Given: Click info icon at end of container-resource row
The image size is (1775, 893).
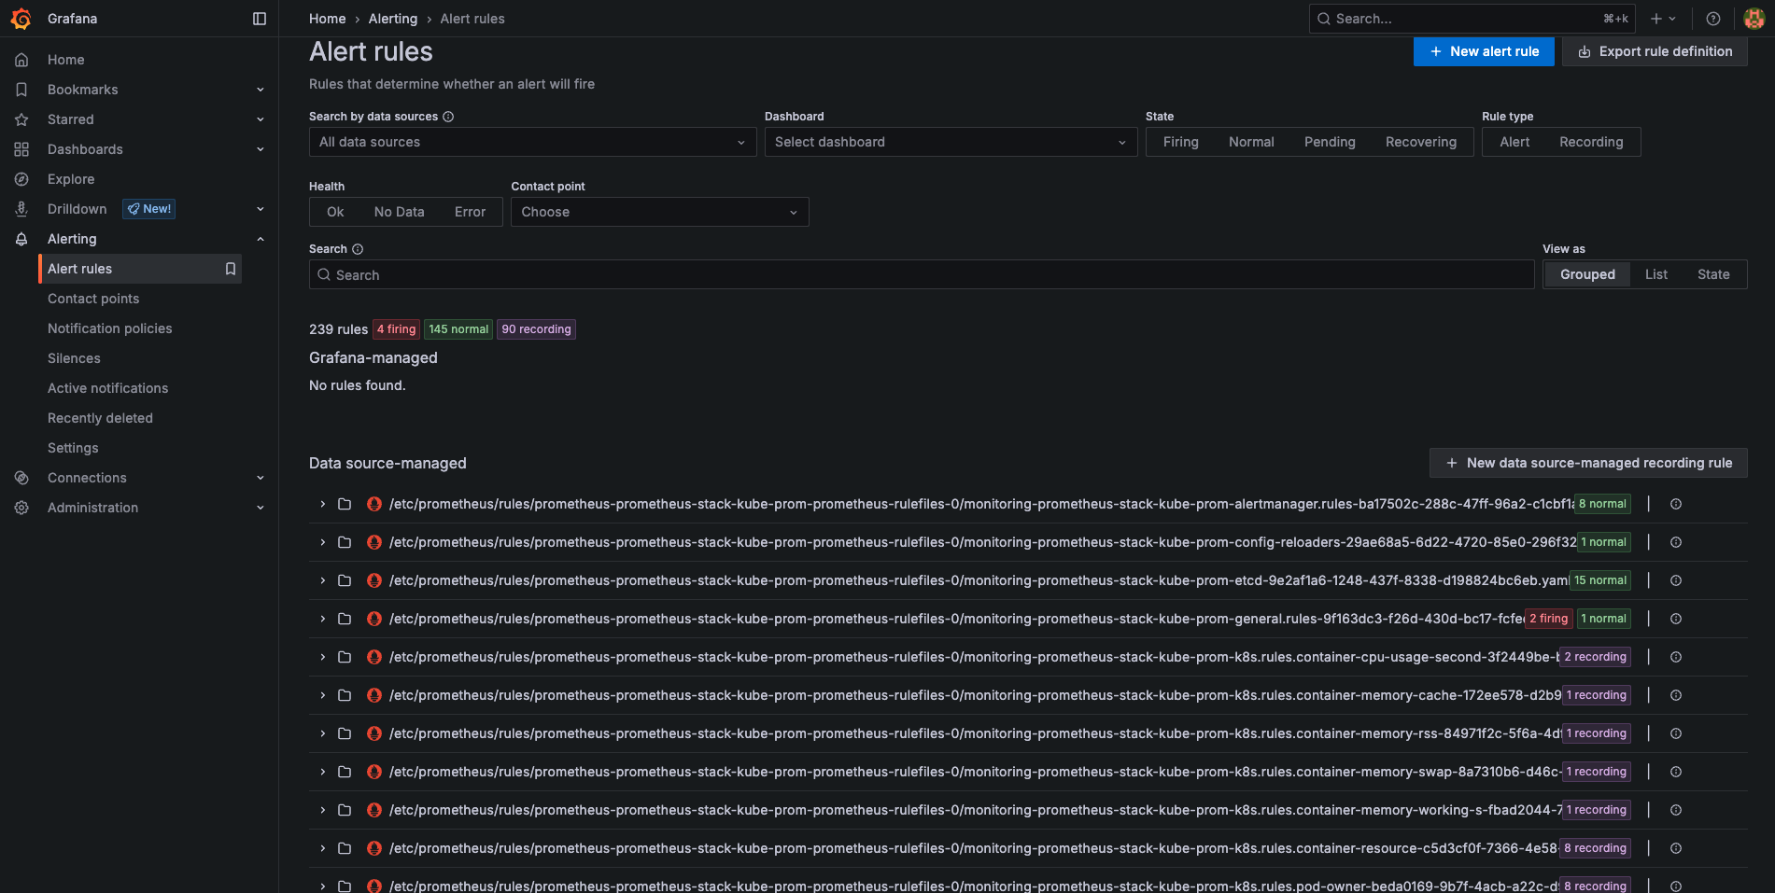Looking at the screenshot, I should click(x=1676, y=848).
